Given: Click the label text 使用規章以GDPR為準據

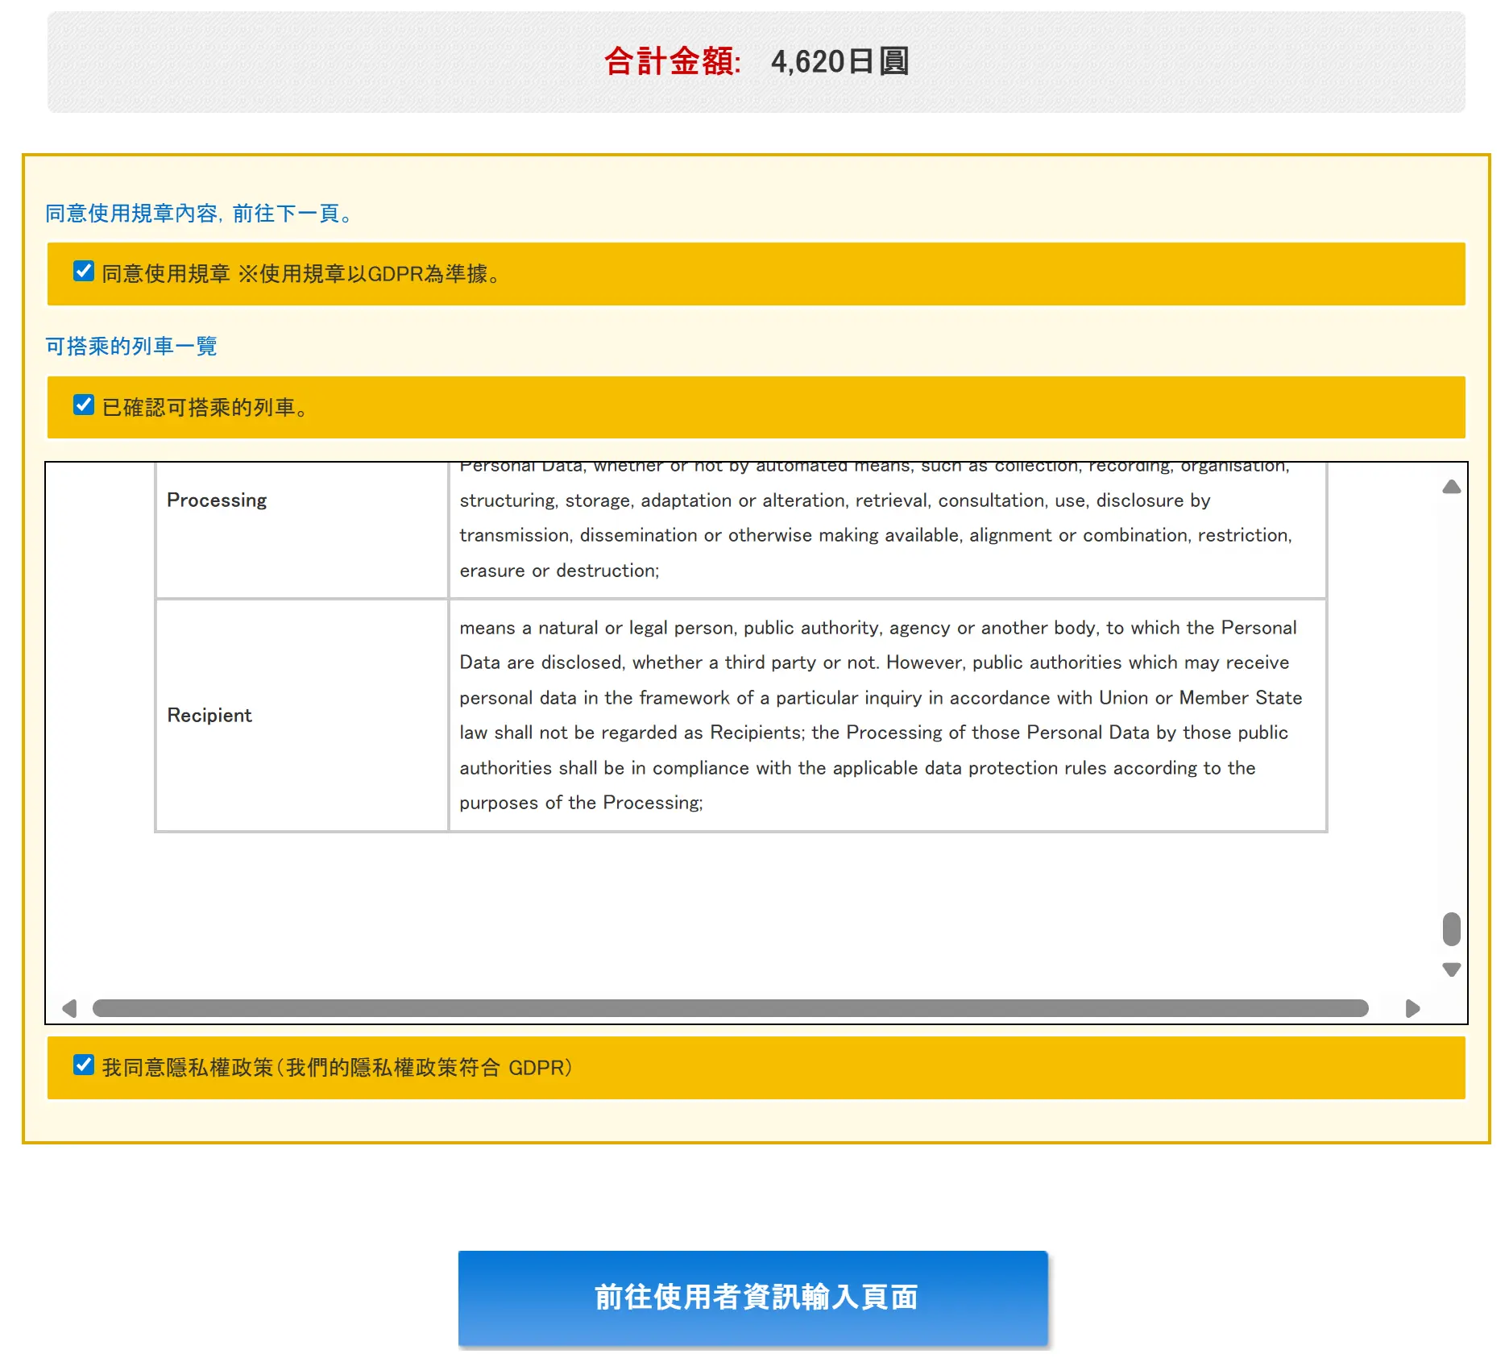Looking at the screenshot, I should [371, 274].
